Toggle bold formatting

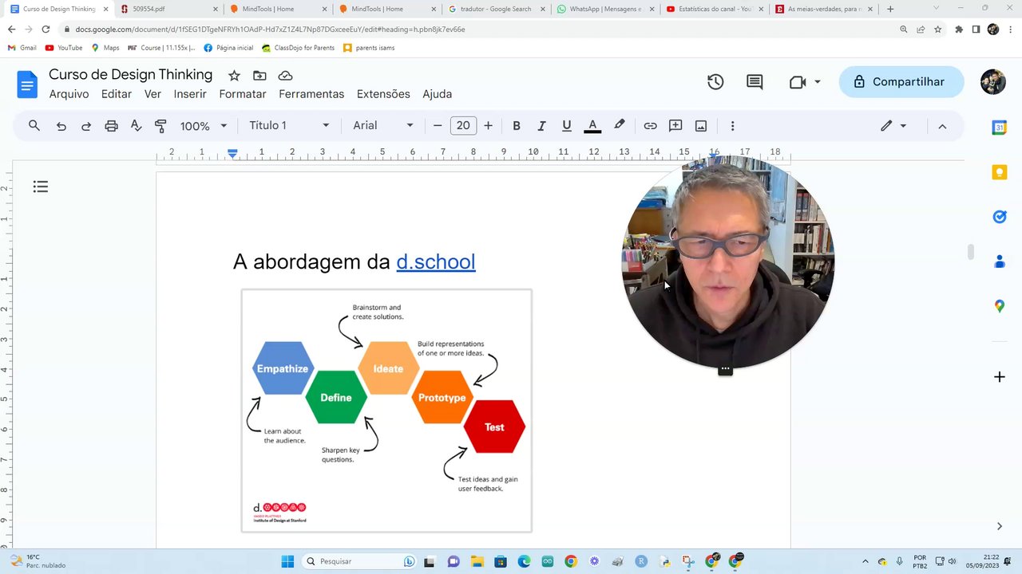[x=517, y=126]
